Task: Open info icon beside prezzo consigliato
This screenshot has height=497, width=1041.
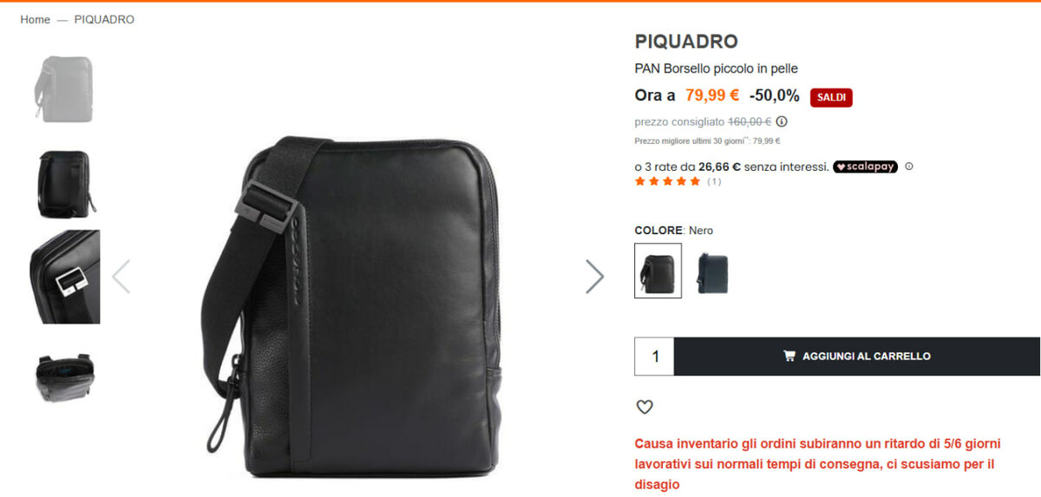Action: [x=782, y=121]
